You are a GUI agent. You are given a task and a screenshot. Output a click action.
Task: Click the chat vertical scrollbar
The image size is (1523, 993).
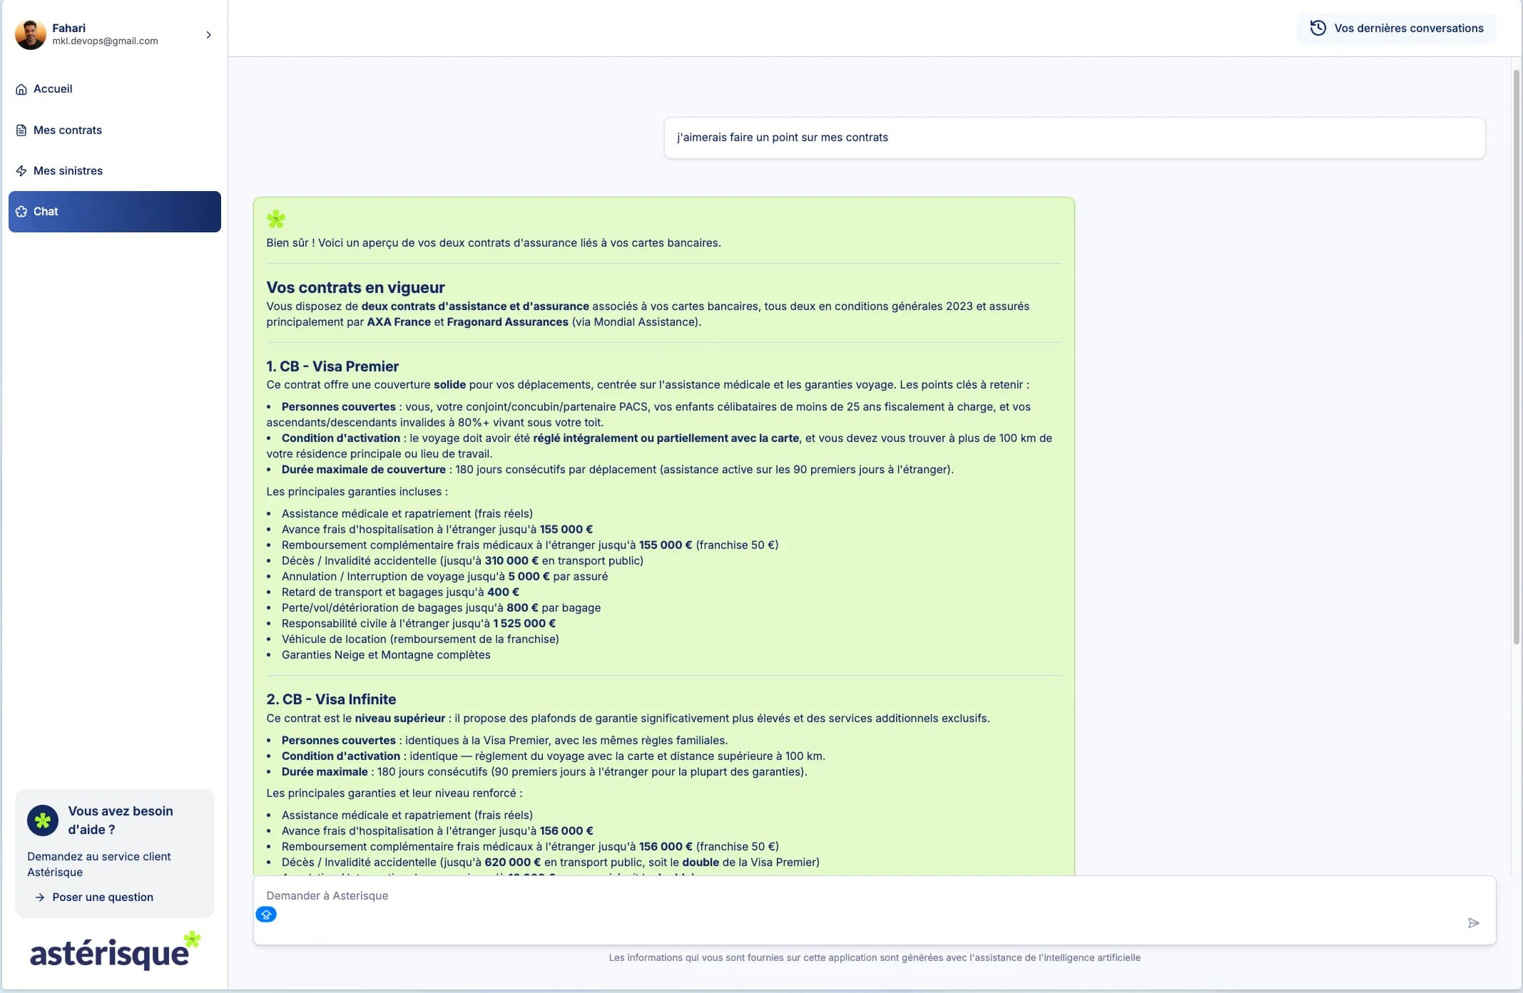[1516, 356]
